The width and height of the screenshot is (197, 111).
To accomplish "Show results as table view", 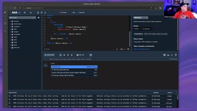I will point(164,55).
